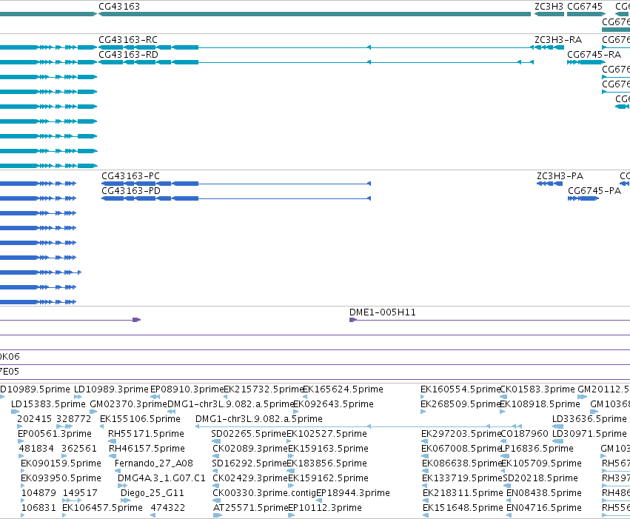Select the ZC3H3-PA CDS label
The height and width of the screenshot is (519, 630).
tap(560, 176)
